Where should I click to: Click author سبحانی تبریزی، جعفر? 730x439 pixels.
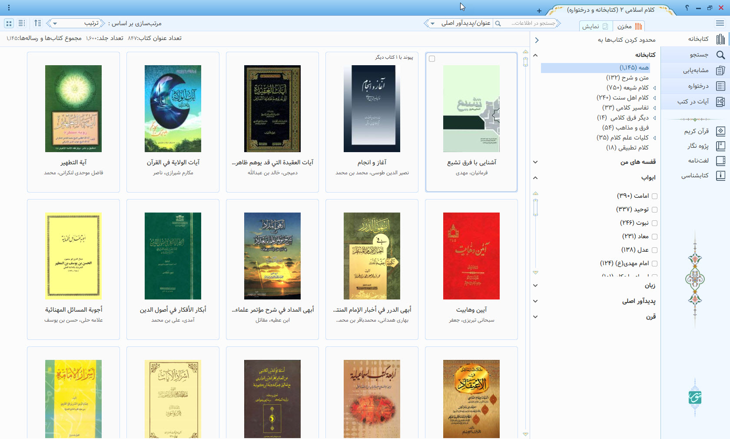pyautogui.click(x=471, y=320)
